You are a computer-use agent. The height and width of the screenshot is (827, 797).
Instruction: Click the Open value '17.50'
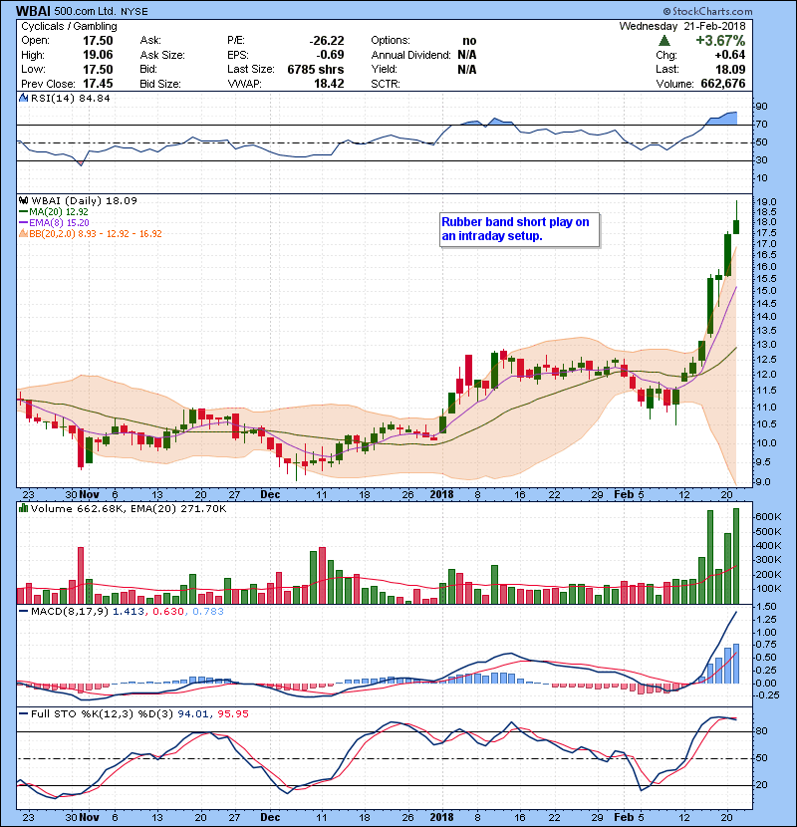[x=98, y=41]
